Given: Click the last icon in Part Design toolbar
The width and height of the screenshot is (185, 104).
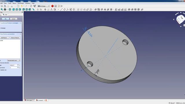Looking at the screenshot, I should coord(142,9).
